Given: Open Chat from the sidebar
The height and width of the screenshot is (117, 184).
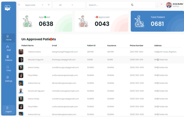Looking at the screenshot, I should 9,69.
